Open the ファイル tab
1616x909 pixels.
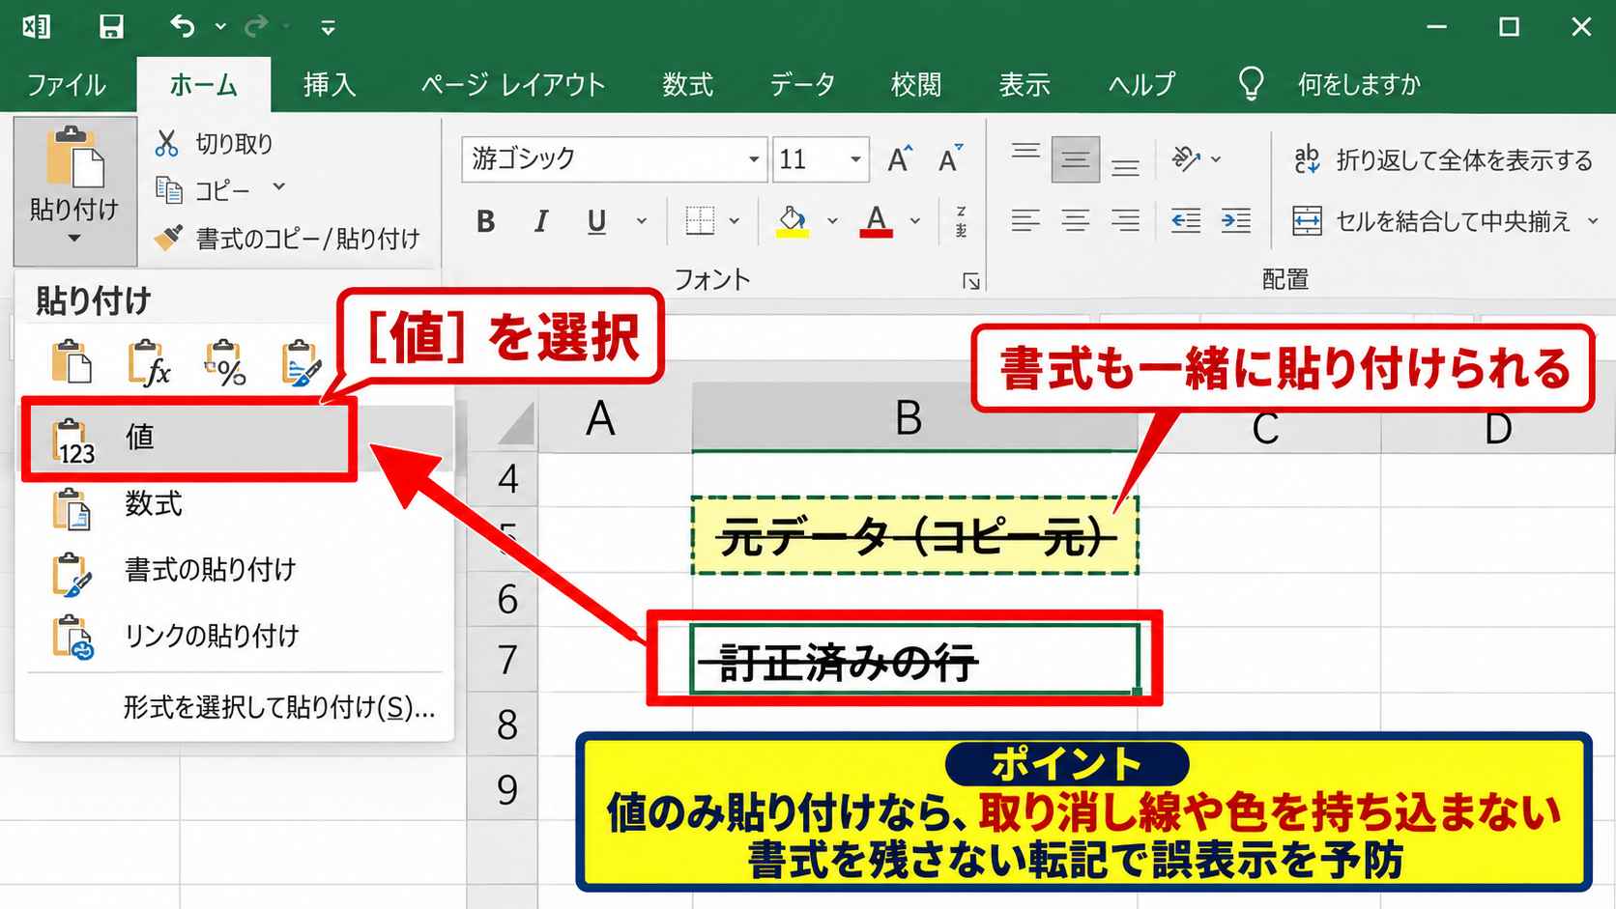point(66,85)
